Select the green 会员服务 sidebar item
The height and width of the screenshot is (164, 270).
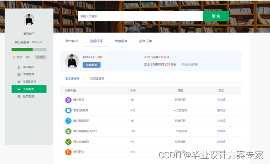[x=29, y=89]
